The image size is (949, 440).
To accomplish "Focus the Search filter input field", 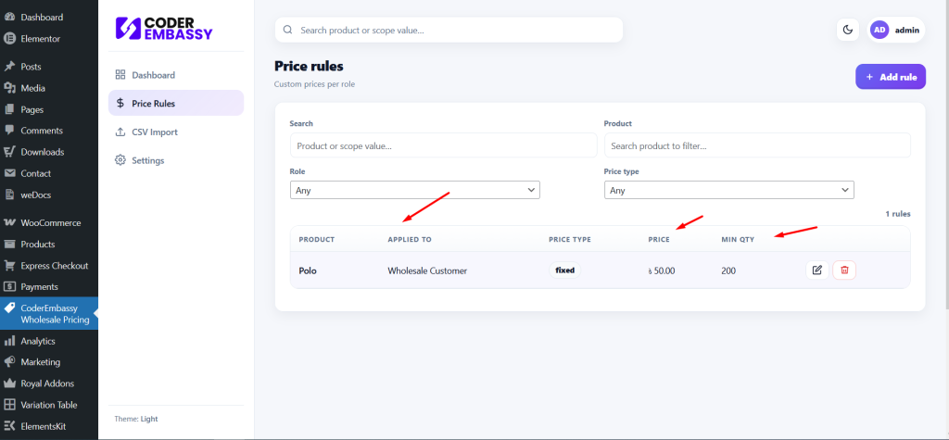I will point(443,145).
